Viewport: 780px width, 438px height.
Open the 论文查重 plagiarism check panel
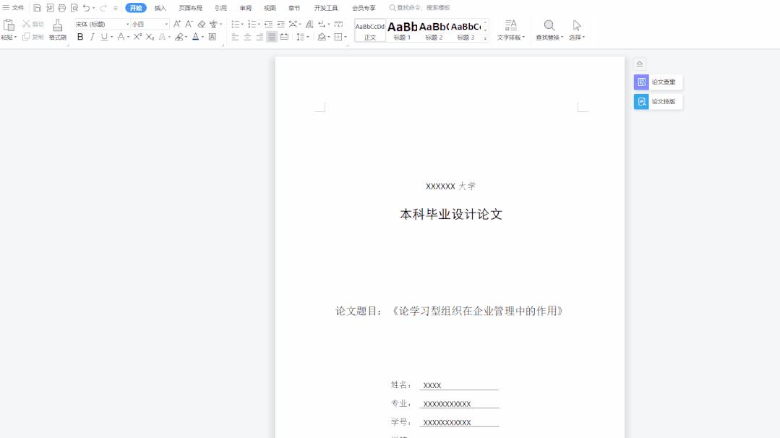658,82
